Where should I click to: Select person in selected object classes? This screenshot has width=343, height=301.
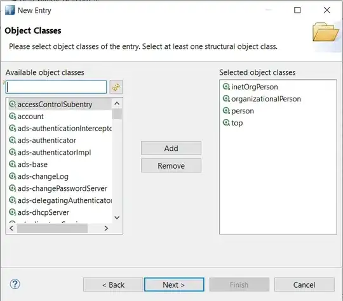pos(243,111)
